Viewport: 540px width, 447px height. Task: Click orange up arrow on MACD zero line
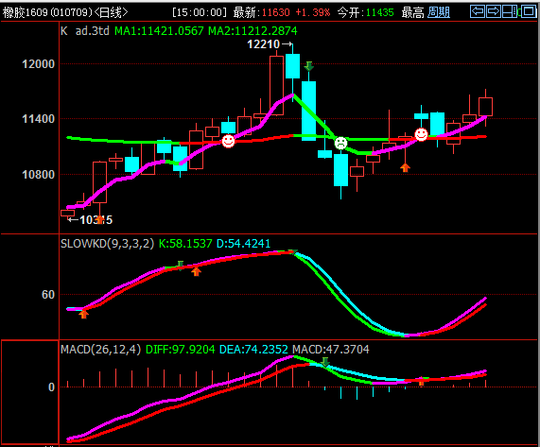pyautogui.click(x=421, y=381)
